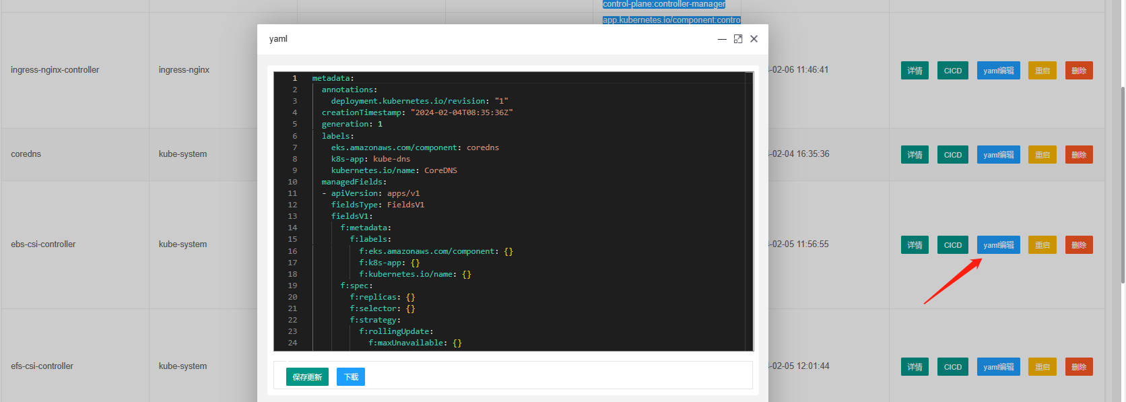
Task: Click 删除 for coredns row
Action: tap(1079, 155)
